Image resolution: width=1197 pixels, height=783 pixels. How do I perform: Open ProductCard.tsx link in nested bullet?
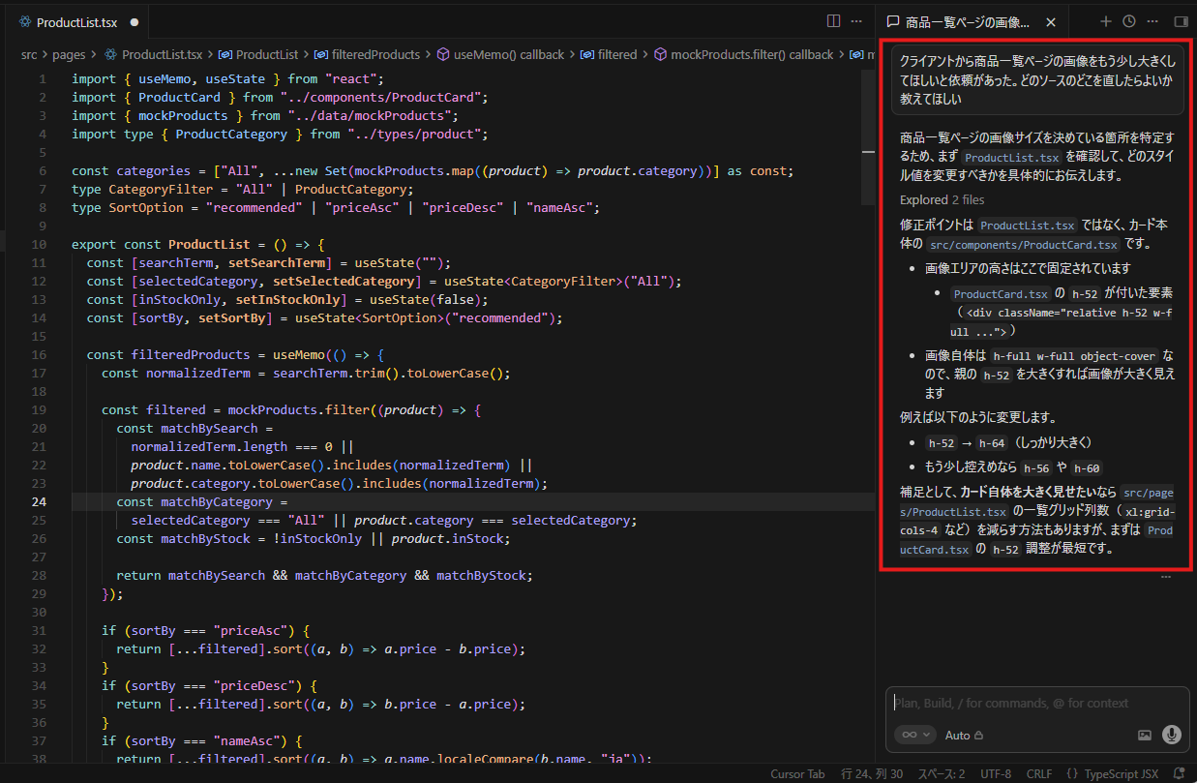point(1002,294)
